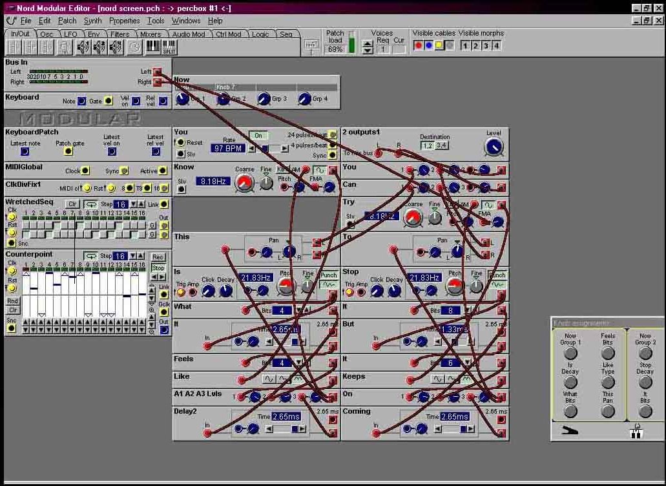The width and height of the screenshot is (666, 486).
Task: Click the clock-shaped module icon in toolbar
Action: coord(134,47)
